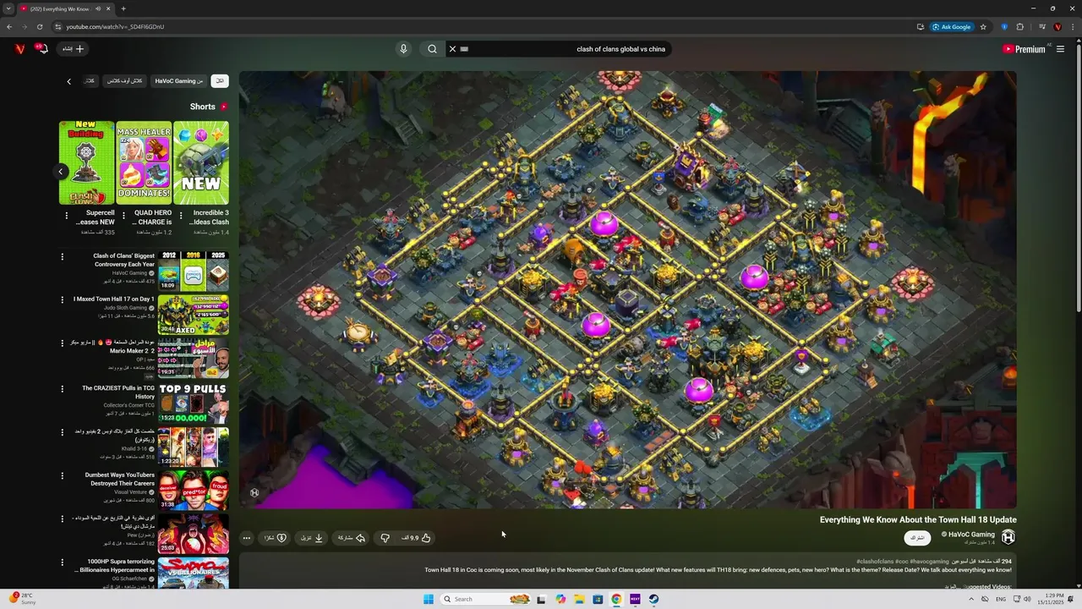Show previous Shorts with the left arrow
This screenshot has width=1082, height=609.
point(61,172)
